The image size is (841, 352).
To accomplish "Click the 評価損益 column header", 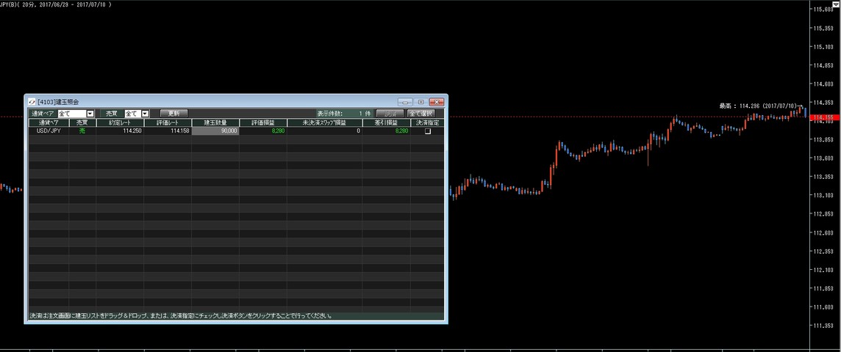I will tap(263, 122).
